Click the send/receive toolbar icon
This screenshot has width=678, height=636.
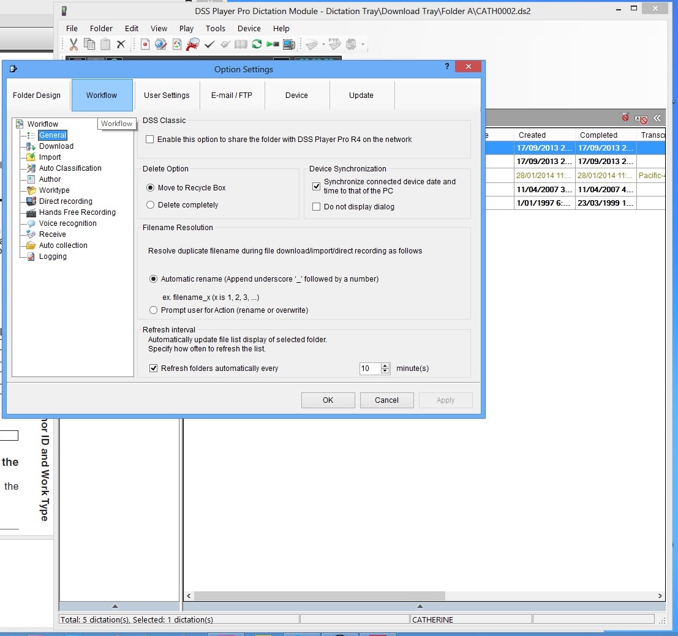click(x=351, y=44)
